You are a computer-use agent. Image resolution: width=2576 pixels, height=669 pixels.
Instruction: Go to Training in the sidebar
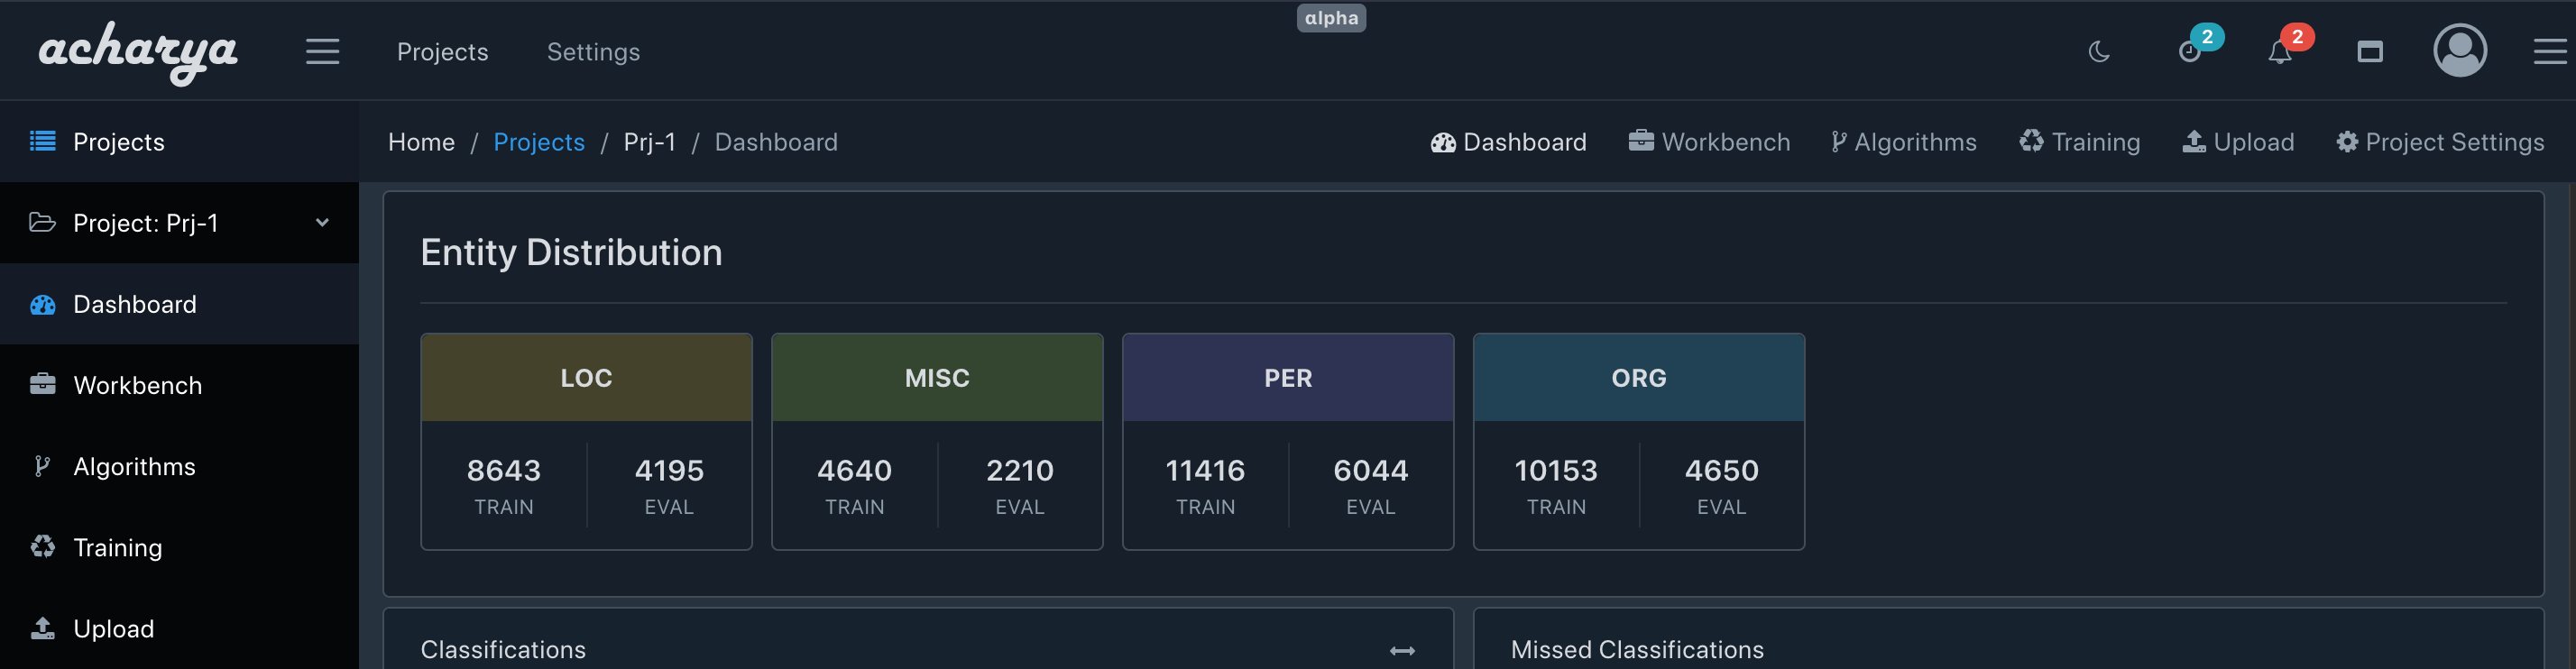pos(117,547)
